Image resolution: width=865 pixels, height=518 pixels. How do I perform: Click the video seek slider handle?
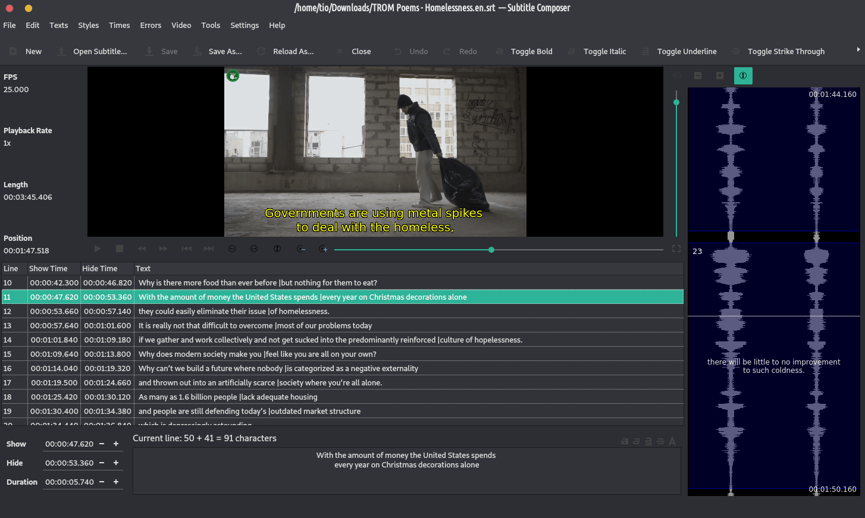pyautogui.click(x=491, y=250)
